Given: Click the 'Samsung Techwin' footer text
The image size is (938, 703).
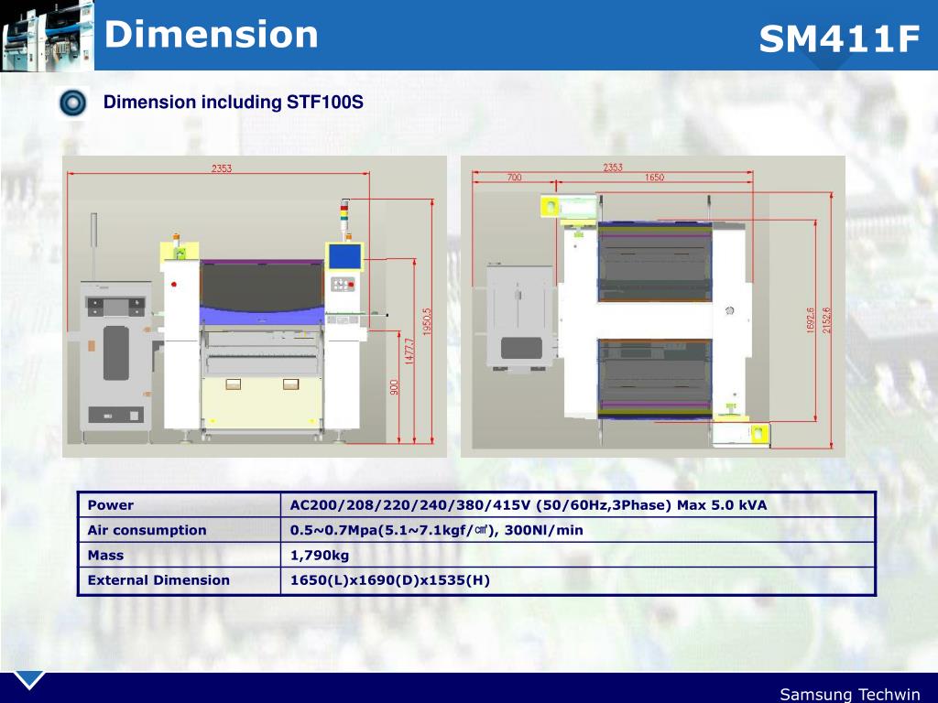Looking at the screenshot, I should [x=850, y=694].
